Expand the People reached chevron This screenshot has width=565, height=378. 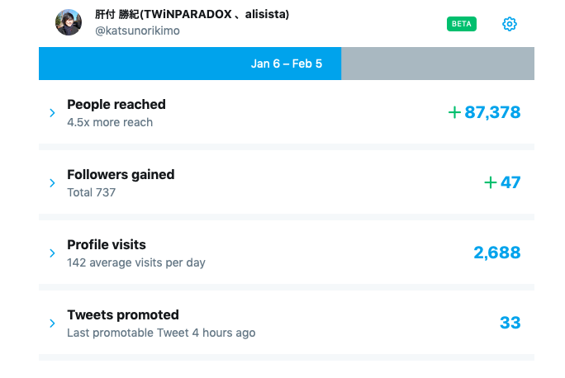click(x=51, y=113)
